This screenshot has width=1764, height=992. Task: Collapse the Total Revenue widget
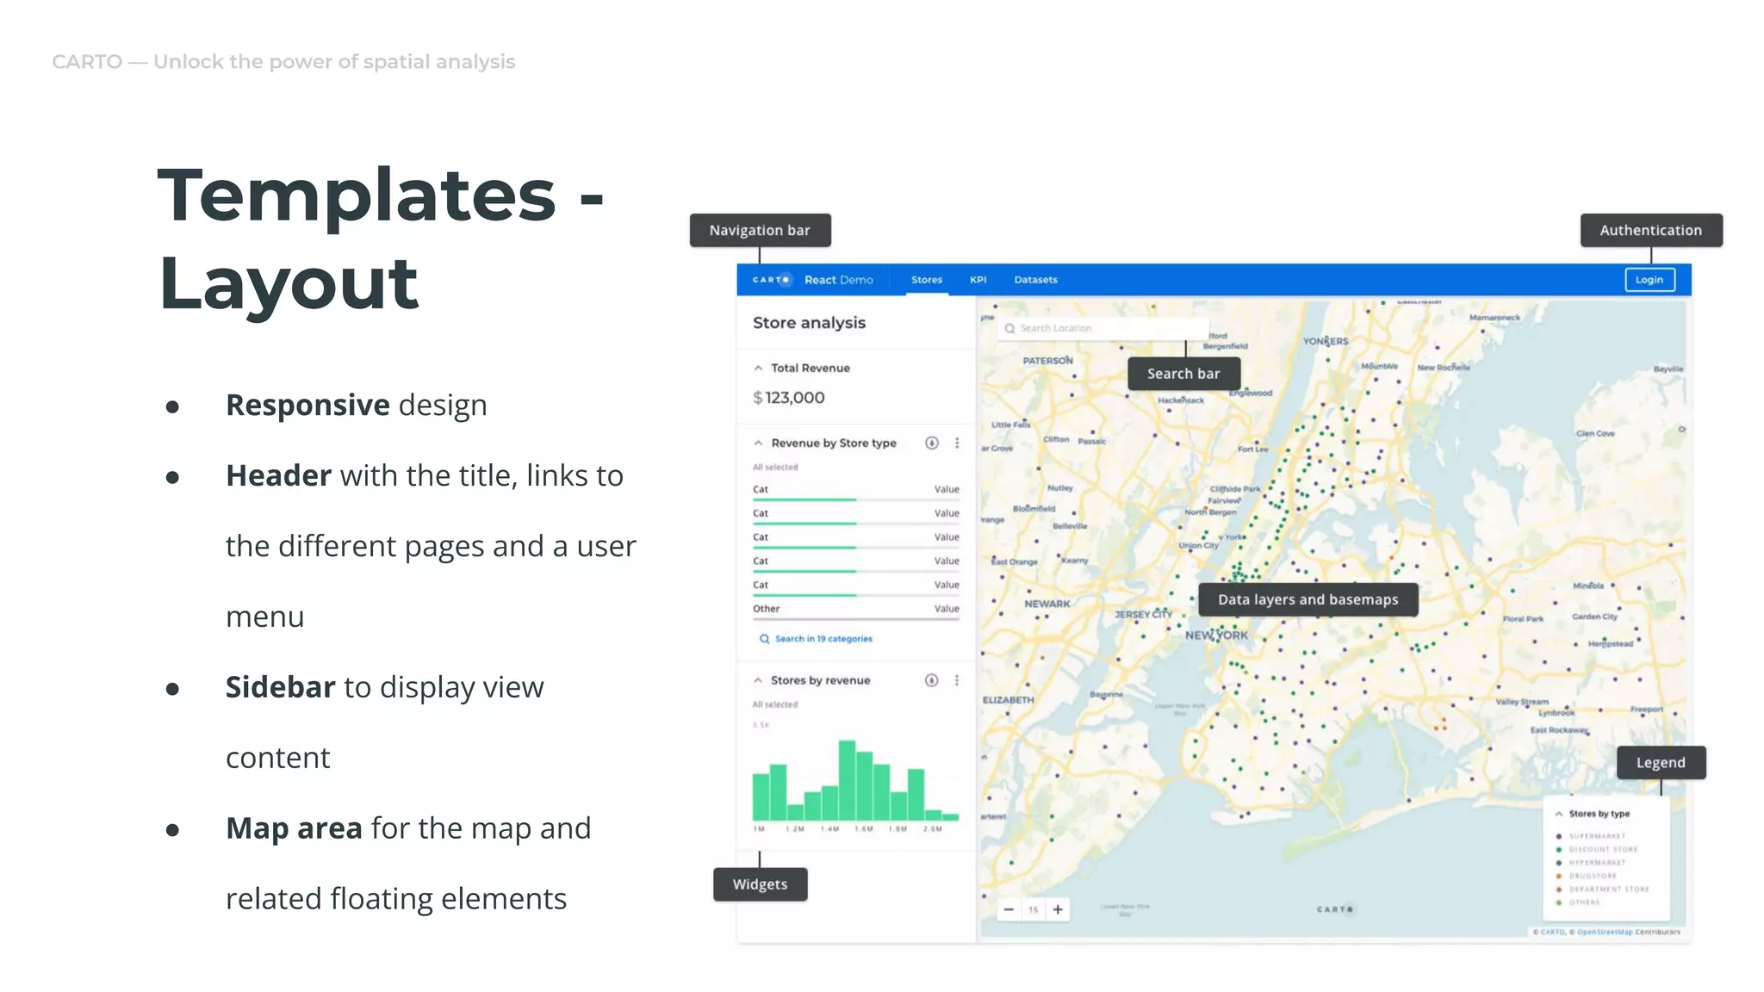tap(758, 368)
